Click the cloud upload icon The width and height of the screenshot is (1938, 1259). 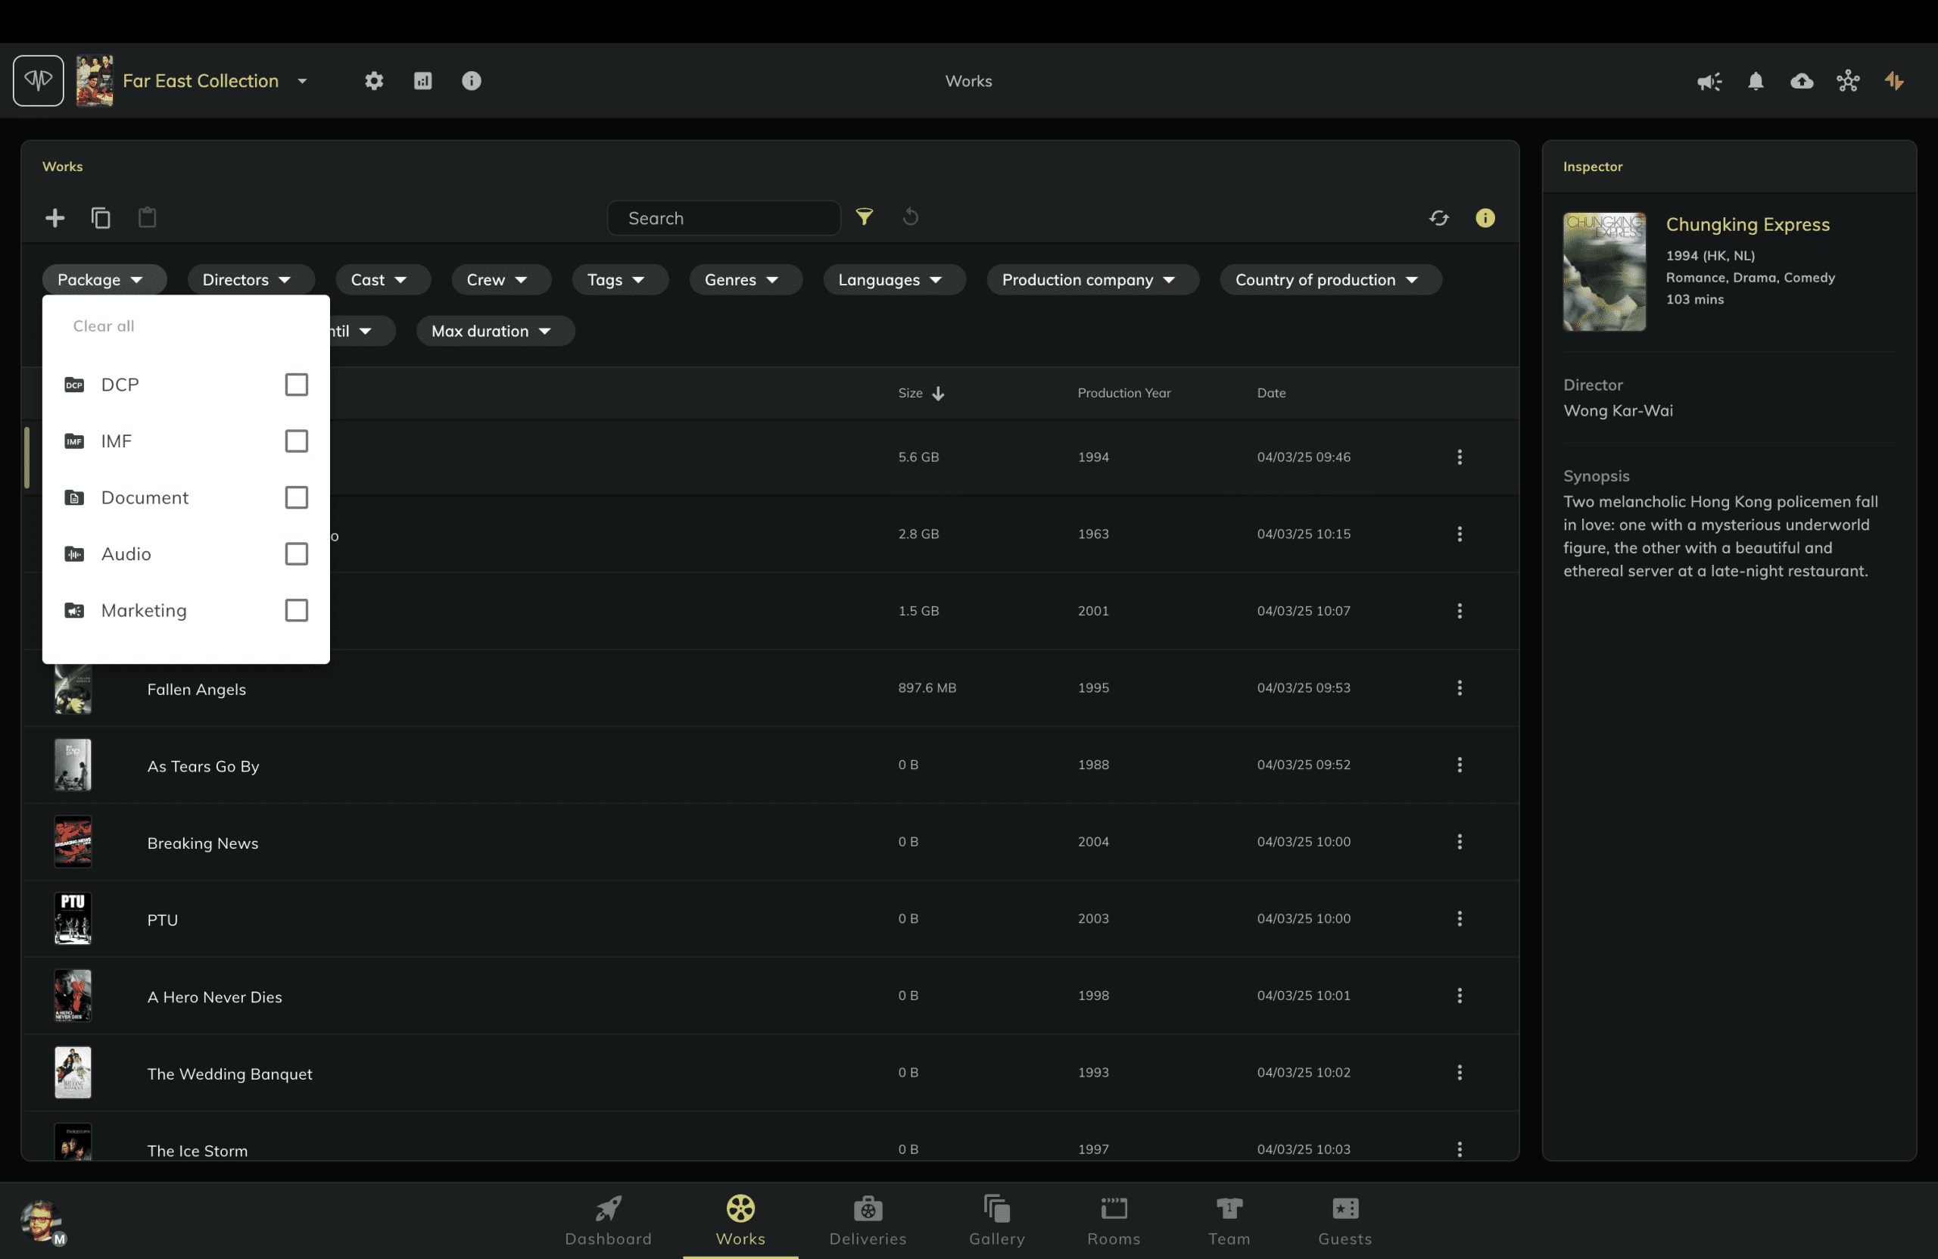[x=1802, y=80]
